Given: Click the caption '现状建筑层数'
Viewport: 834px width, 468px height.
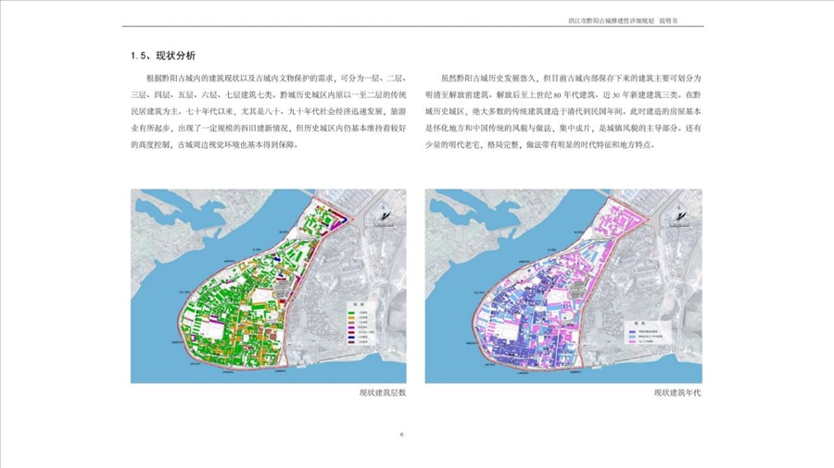Looking at the screenshot, I should tap(383, 393).
